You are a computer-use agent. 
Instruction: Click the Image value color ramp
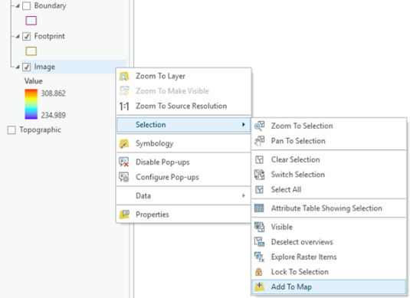[x=31, y=104]
